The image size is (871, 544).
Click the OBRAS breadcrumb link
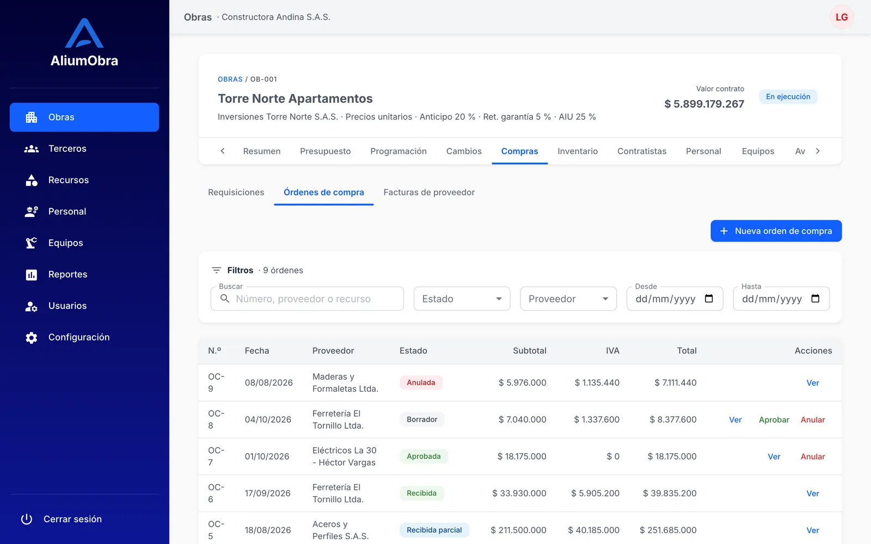tap(230, 79)
